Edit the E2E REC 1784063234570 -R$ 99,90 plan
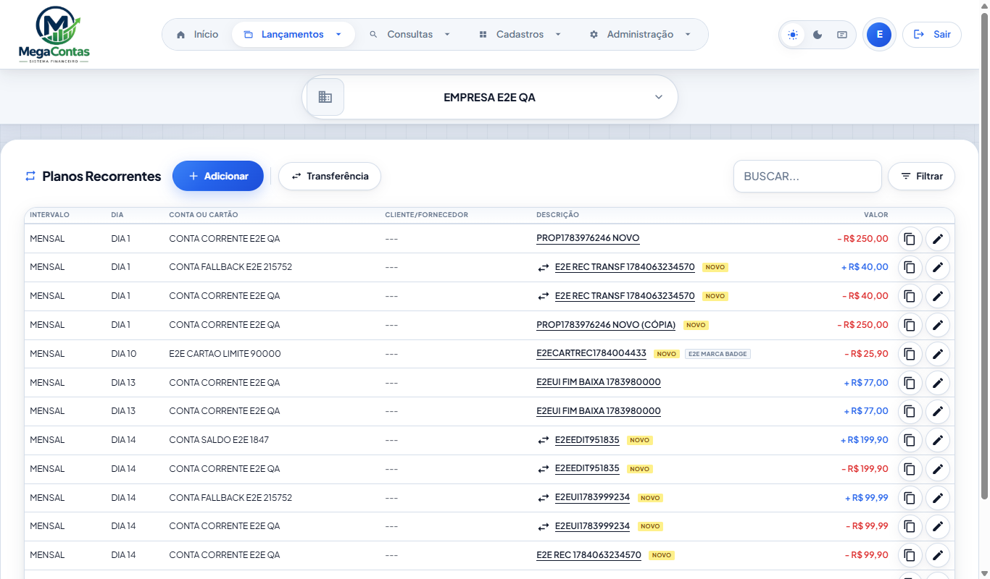990x579 pixels. [938, 555]
